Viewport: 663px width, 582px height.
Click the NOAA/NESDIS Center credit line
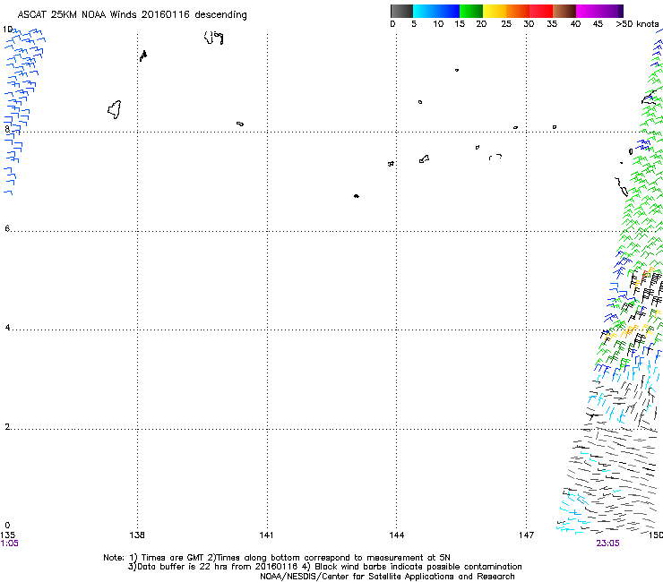tap(387, 577)
